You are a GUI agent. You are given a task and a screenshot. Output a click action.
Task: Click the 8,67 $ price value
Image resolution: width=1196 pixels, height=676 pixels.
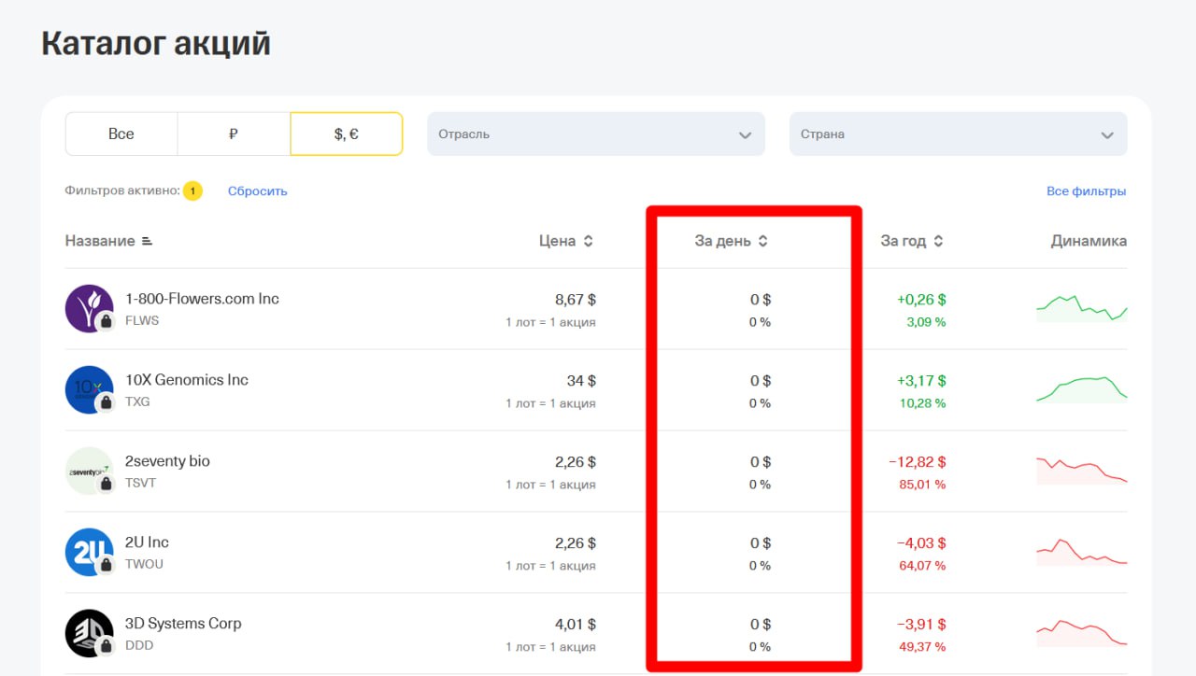[576, 300]
